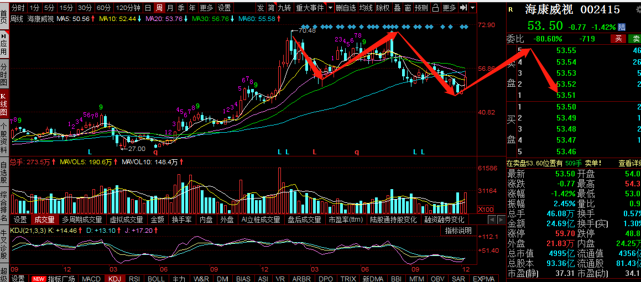This screenshot has height=282, width=641.
Task: Click the 指标说明 button
Action: click(x=458, y=231)
